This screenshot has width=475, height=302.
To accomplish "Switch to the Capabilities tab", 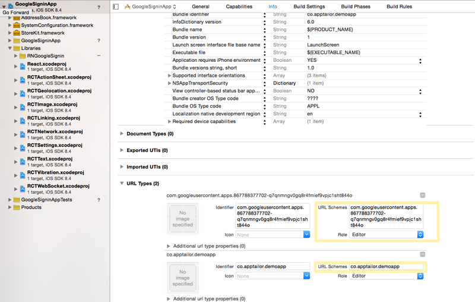I will click(239, 7).
